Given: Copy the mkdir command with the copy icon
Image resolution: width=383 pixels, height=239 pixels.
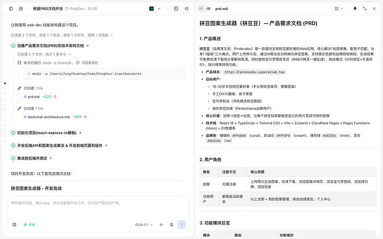Looking at the screenshot, I should 77,63.
